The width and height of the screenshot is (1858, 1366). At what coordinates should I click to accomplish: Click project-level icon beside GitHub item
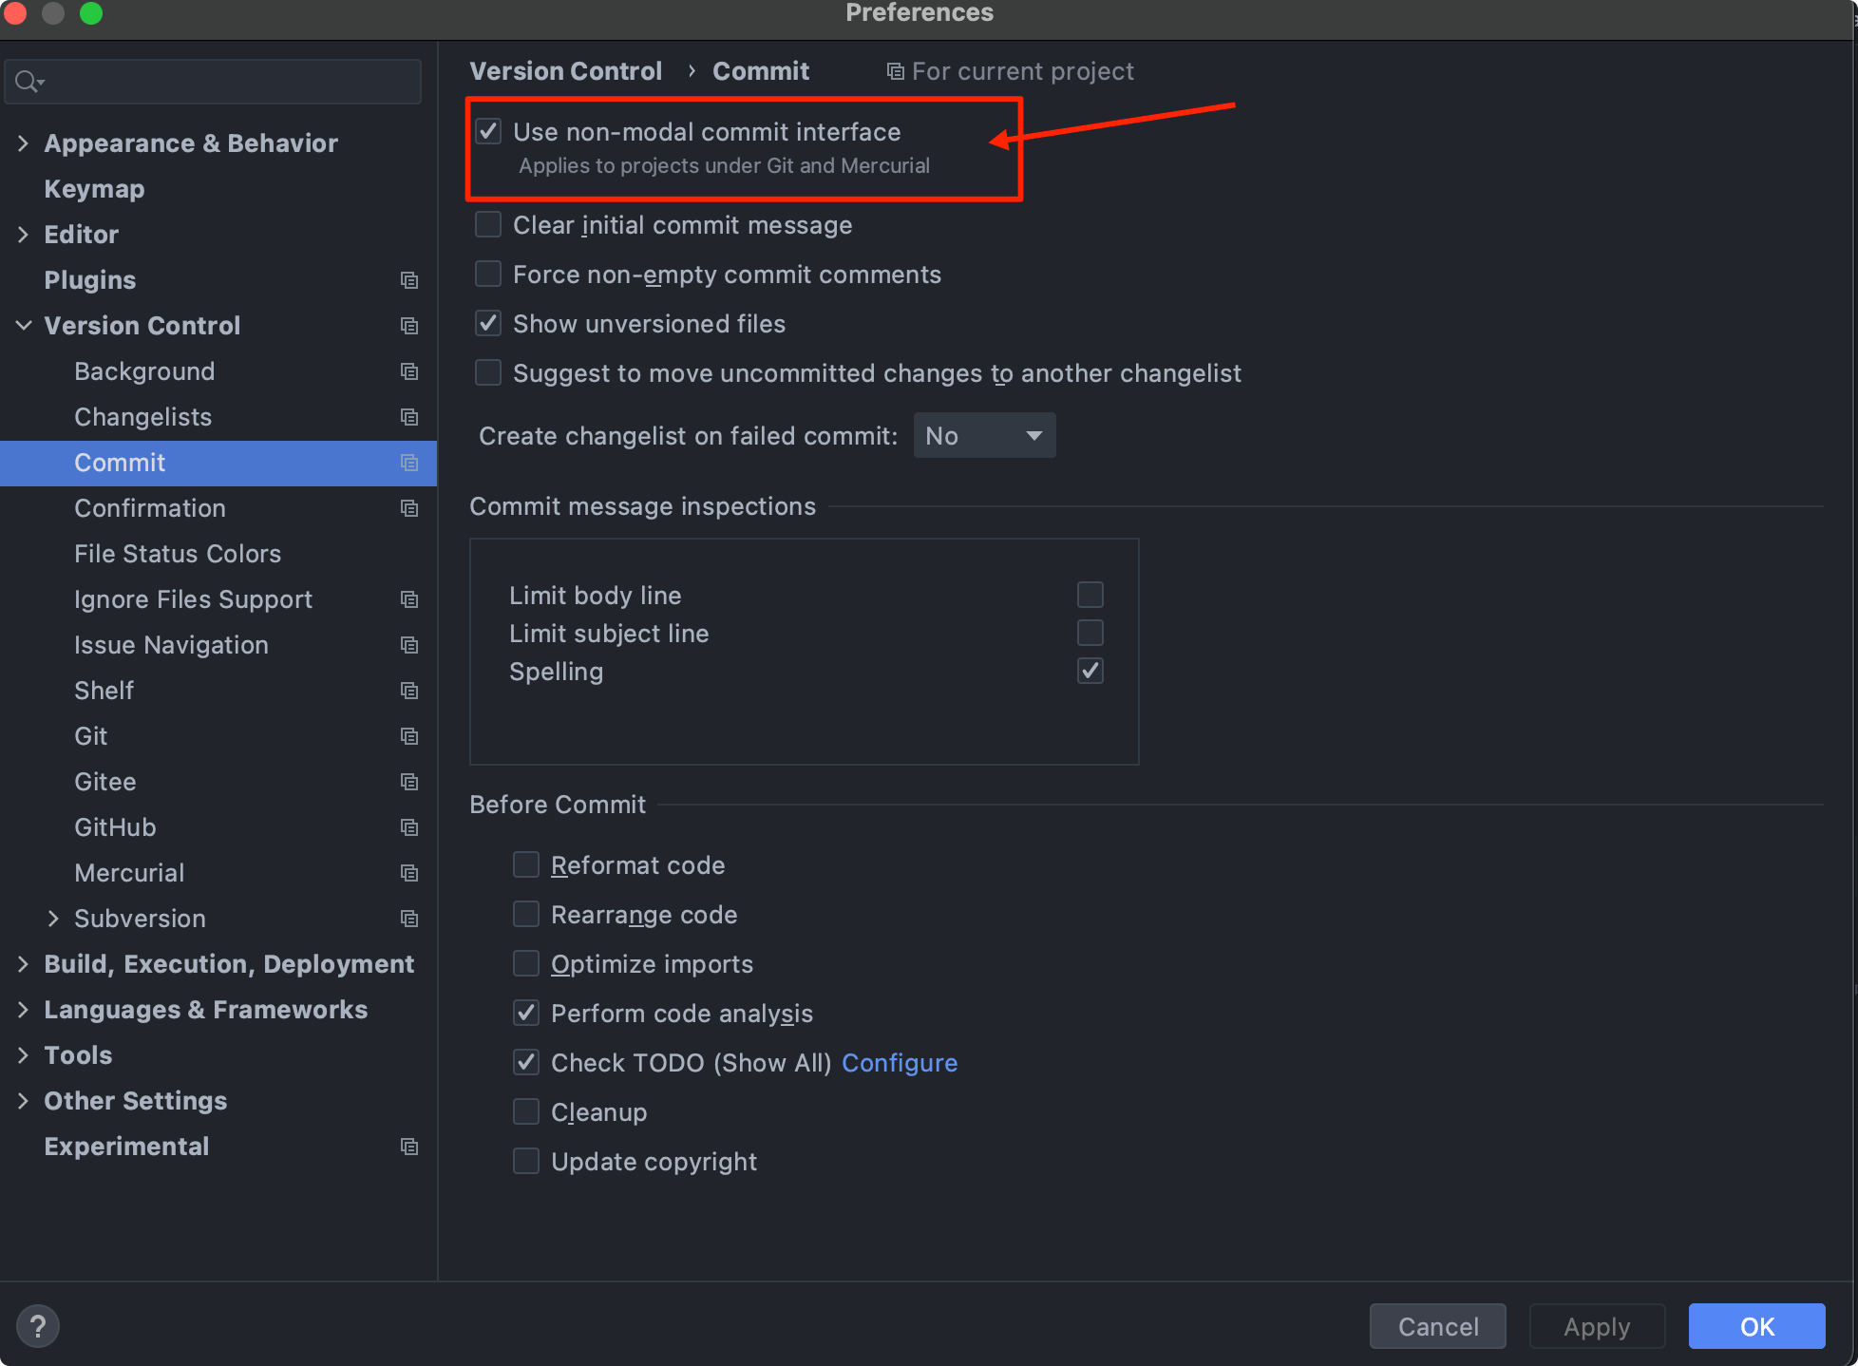(x=409, y=827)
